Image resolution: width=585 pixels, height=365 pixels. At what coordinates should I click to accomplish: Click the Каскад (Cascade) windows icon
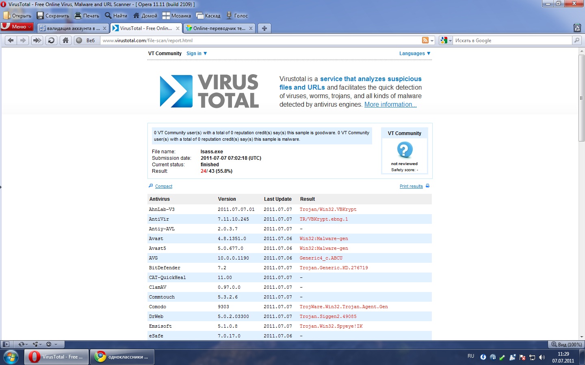(200, 15)
